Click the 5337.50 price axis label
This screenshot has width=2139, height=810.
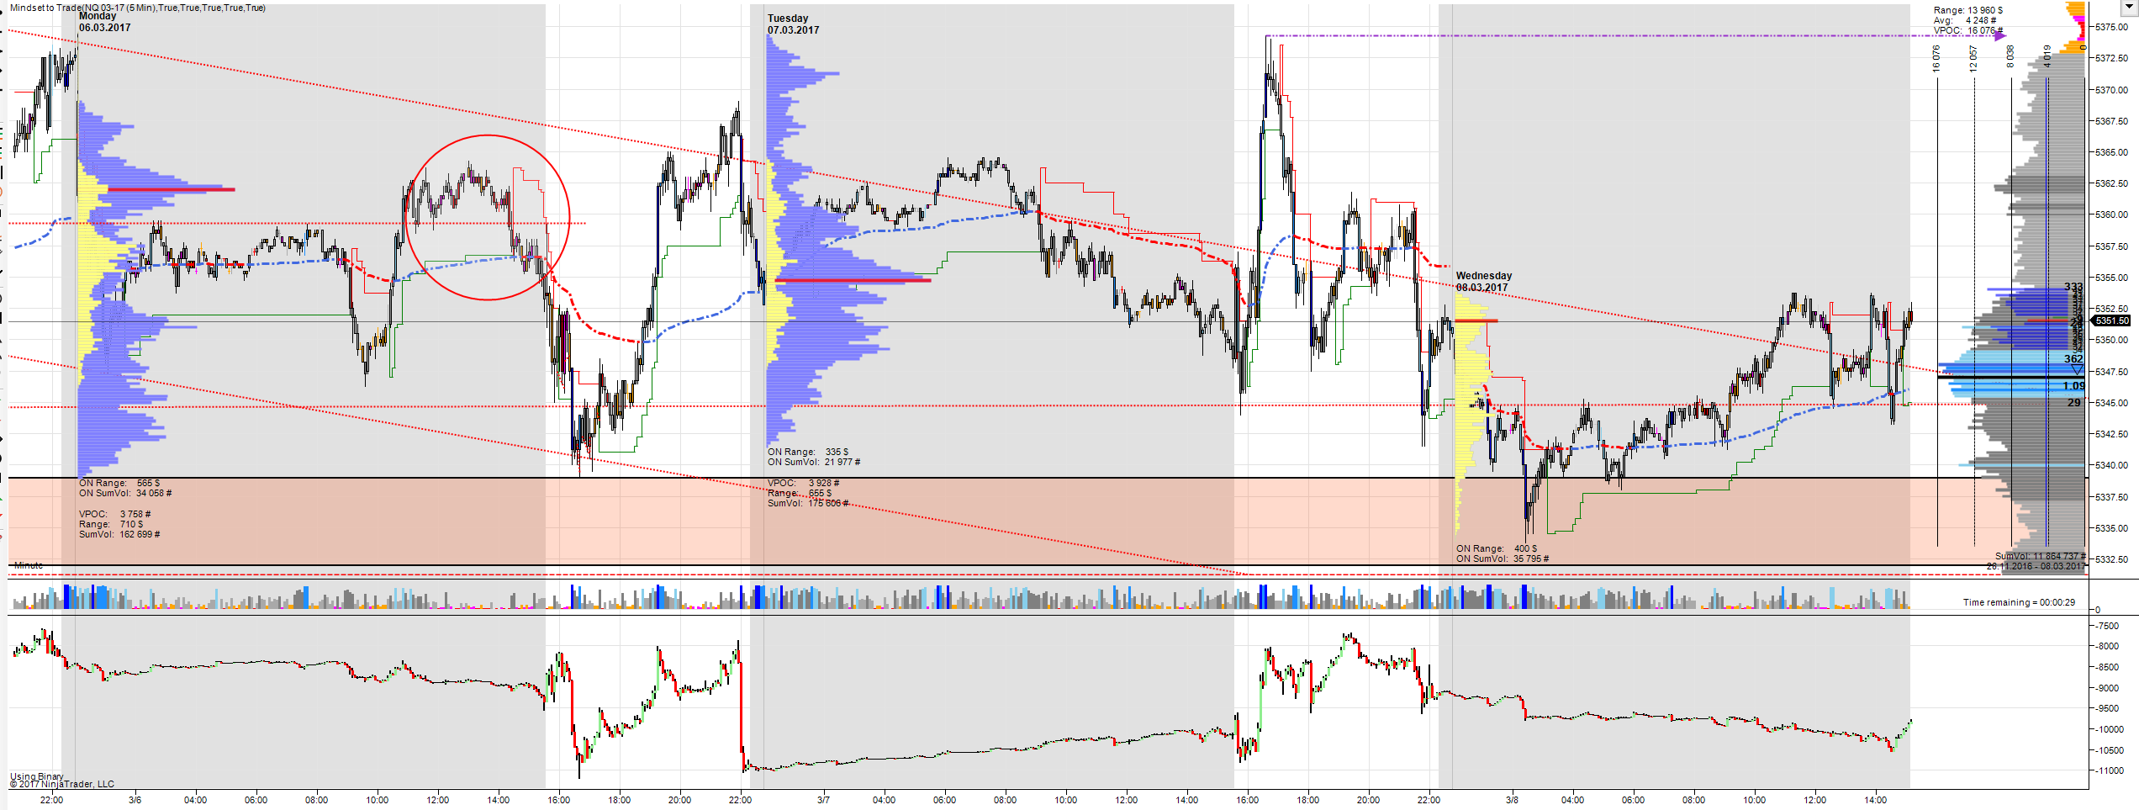pos(2111,497)
